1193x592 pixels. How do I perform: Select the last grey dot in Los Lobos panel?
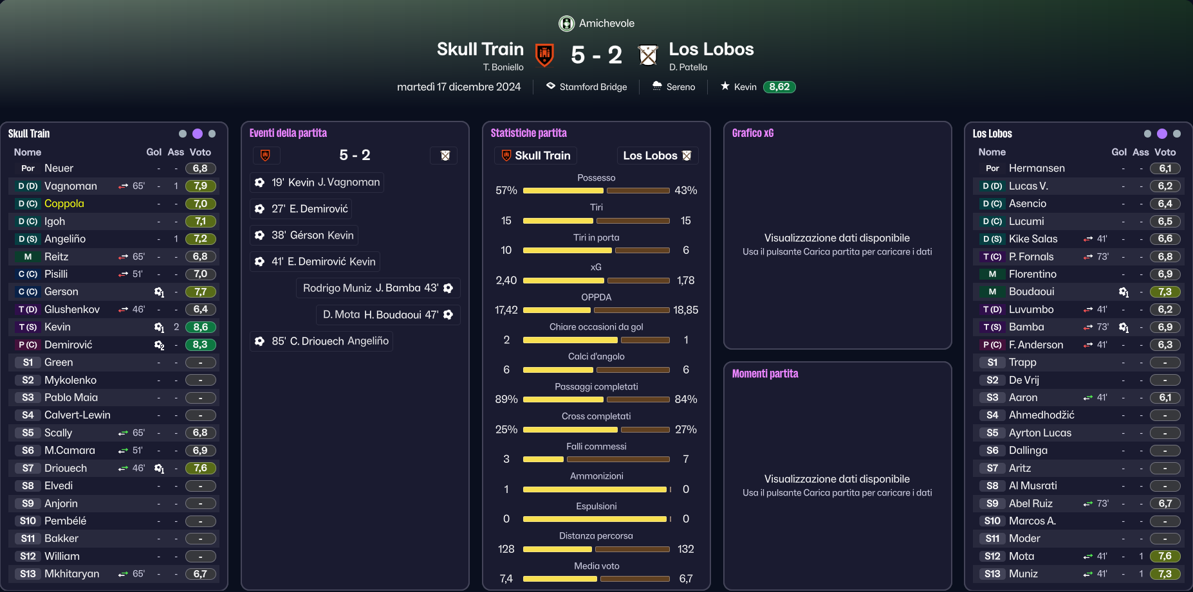tap(1177, 134)
